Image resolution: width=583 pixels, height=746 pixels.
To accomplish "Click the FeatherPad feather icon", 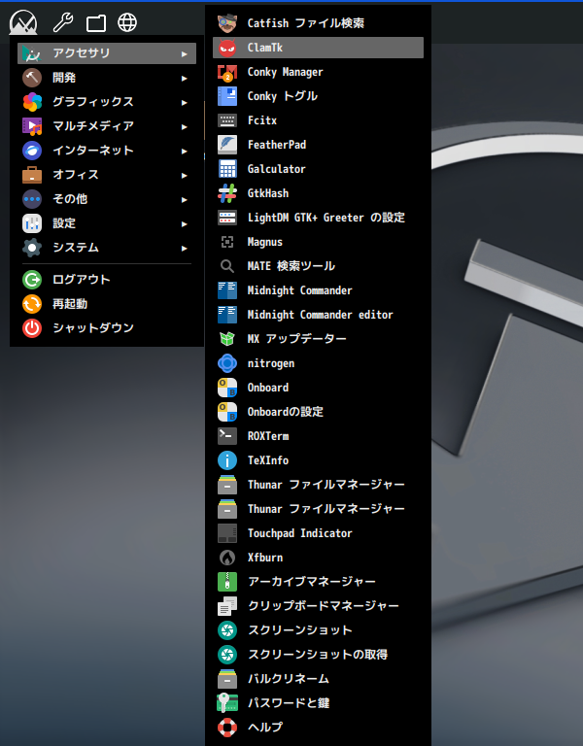I will pyautogui.click(x=227, y=145).
